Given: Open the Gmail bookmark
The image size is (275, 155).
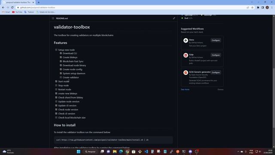Looking at the screenshot, I should coord(6,12).
